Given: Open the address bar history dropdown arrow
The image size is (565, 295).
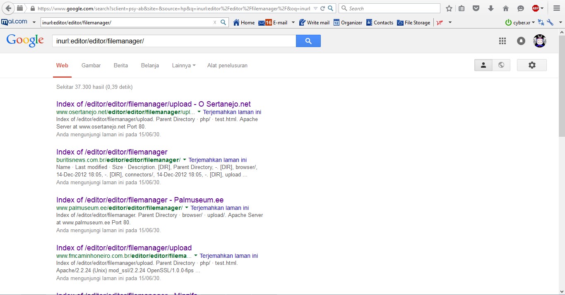Looking at the screenshot, I should (x=315, y=8).
